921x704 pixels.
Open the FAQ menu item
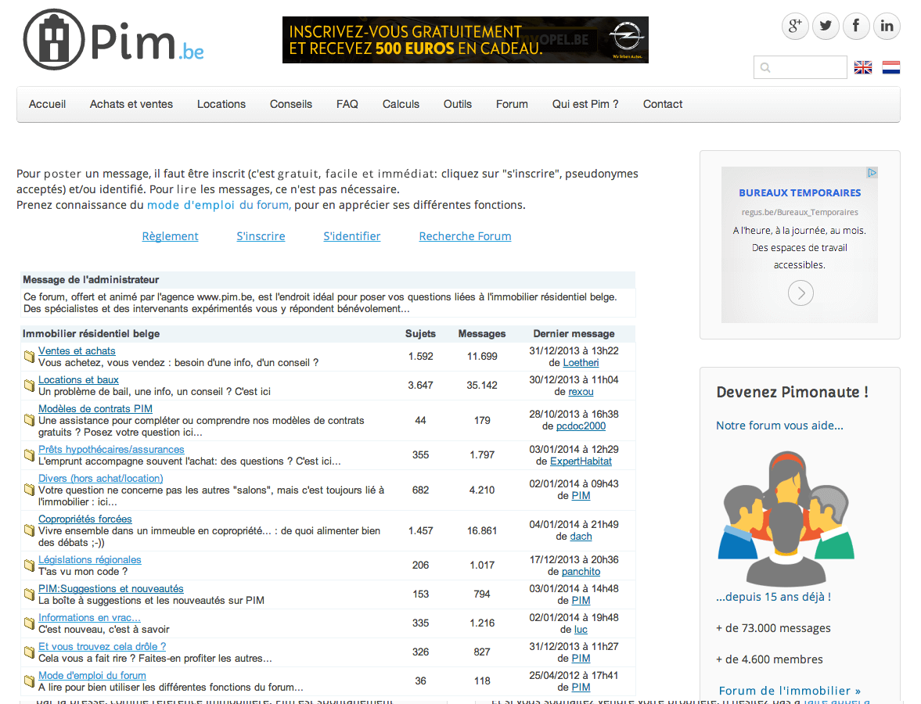(x=347, y=104)
